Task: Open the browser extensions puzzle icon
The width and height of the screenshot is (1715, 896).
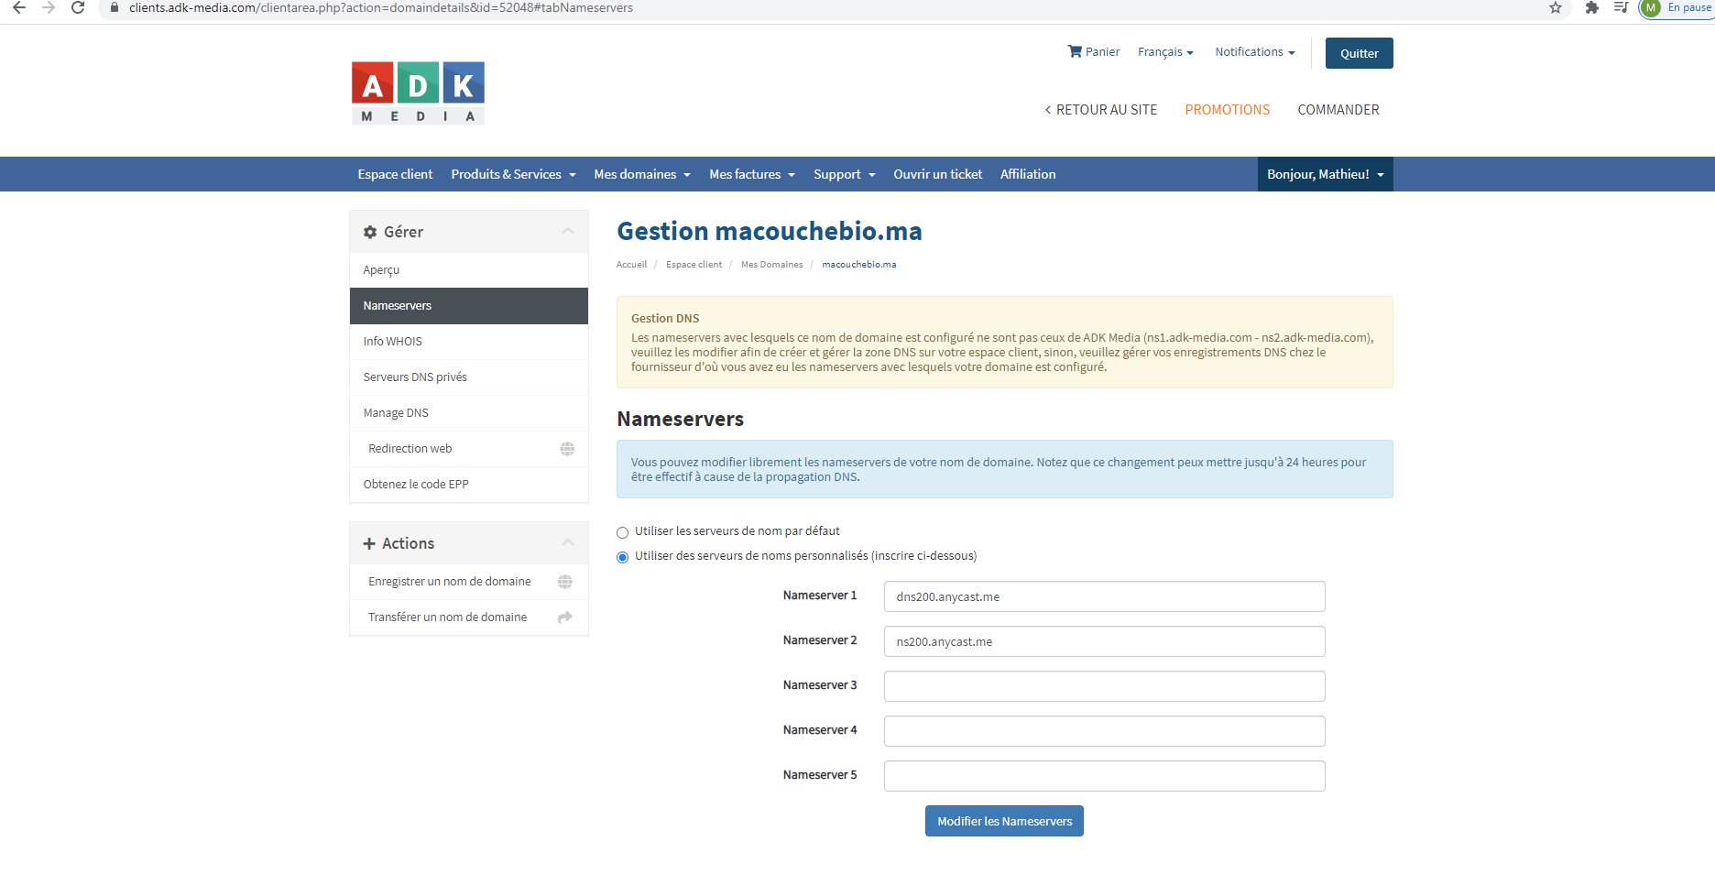Action: (x=1592, y=8)
